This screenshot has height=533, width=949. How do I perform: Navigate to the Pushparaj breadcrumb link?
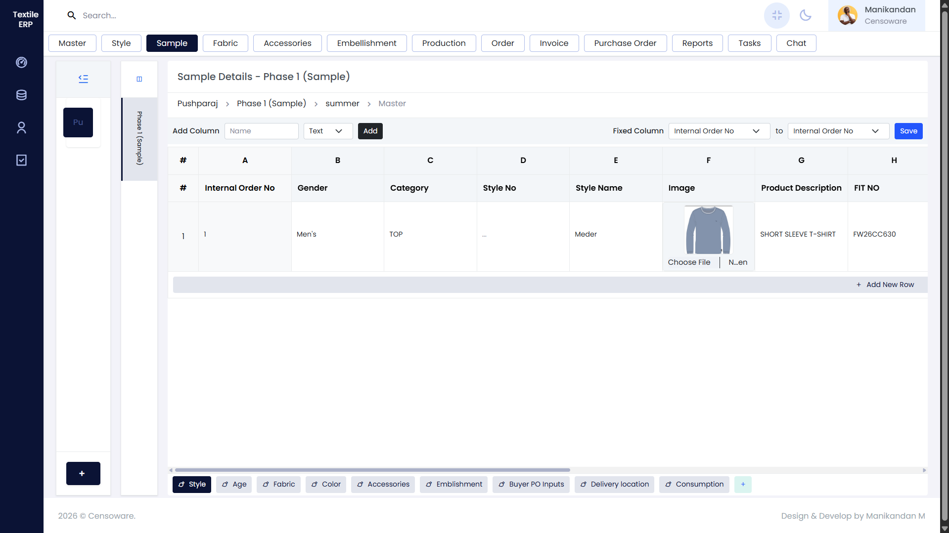(197, 103)
